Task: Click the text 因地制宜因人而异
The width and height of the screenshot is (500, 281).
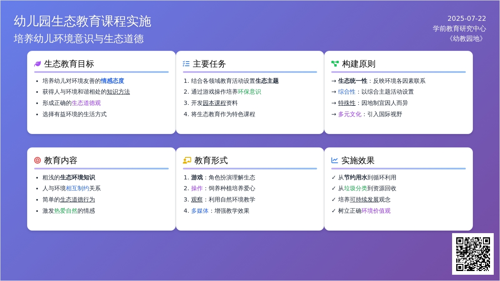Action: click(x=385, y=103)
